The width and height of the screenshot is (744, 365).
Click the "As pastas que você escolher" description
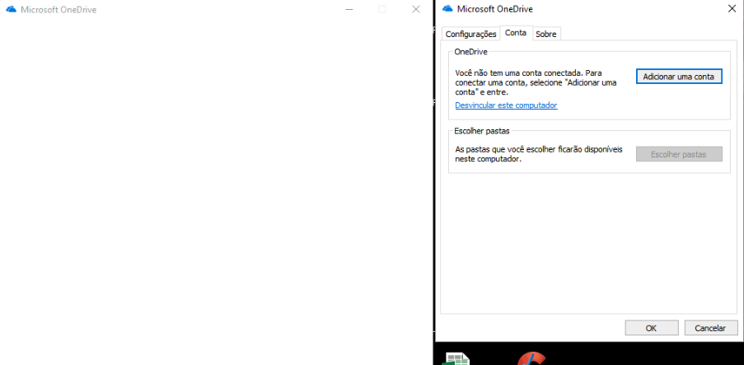[x=538, y=154]
